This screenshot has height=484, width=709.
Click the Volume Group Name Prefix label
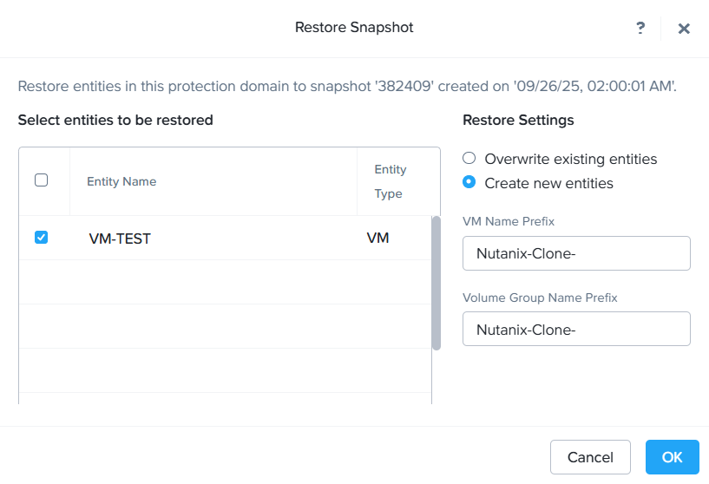click(x=540, y=298)
